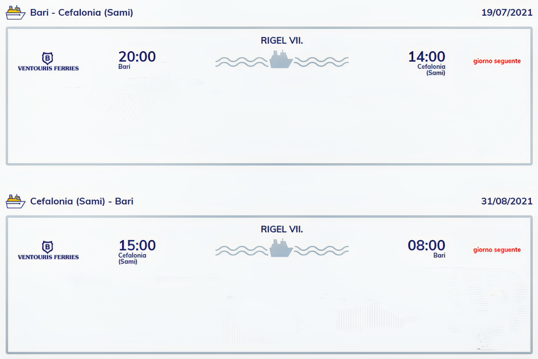Select the outbound trip card for 19/07/2021
The image size is (538, 359).
click(x=269, y=96)
